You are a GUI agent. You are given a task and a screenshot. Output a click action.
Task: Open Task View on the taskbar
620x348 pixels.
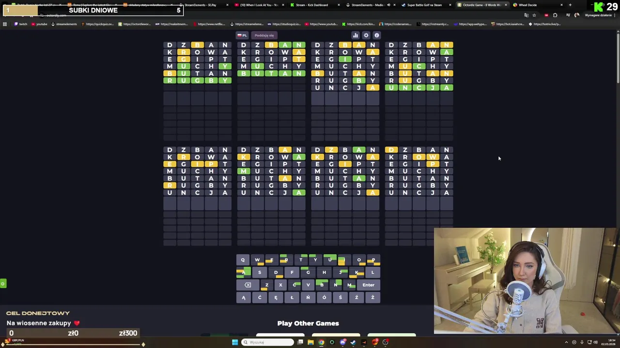(x=300, y=342)
